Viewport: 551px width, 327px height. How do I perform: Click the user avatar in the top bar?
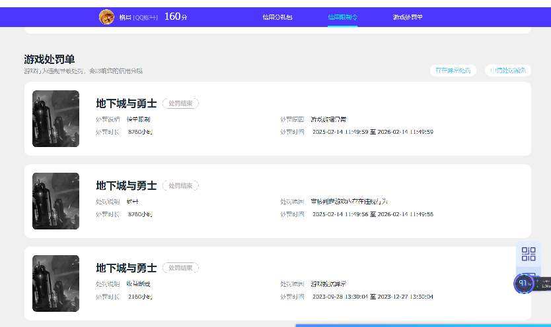point(106,17)
